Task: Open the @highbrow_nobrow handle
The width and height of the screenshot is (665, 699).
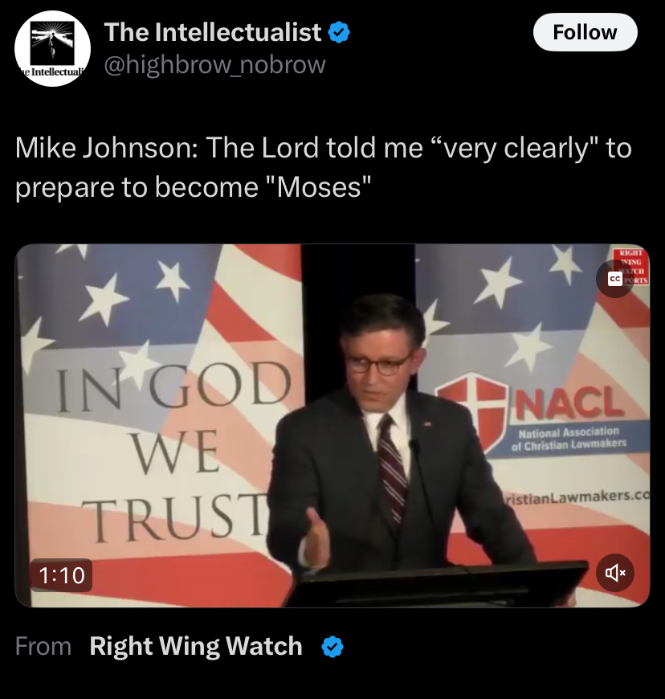Action: tap(214, 64)
